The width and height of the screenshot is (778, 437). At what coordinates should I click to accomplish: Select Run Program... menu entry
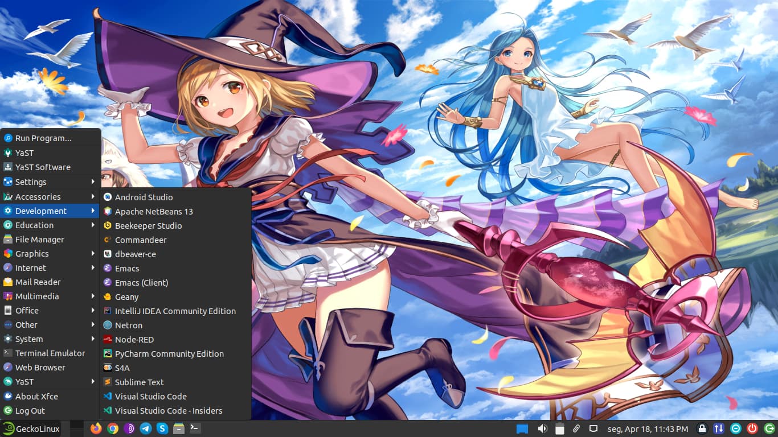tap(50, 138)
